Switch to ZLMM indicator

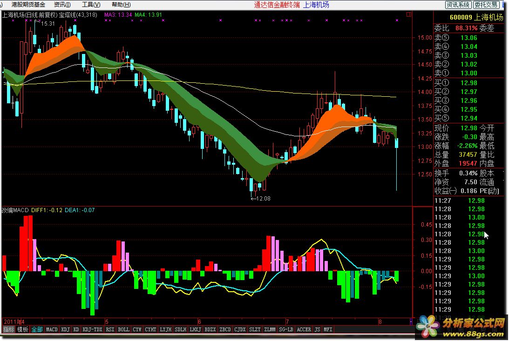pos(270,329)
